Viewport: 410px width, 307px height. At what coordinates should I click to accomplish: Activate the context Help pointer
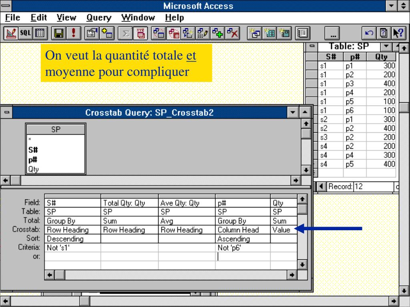[398, 33]
